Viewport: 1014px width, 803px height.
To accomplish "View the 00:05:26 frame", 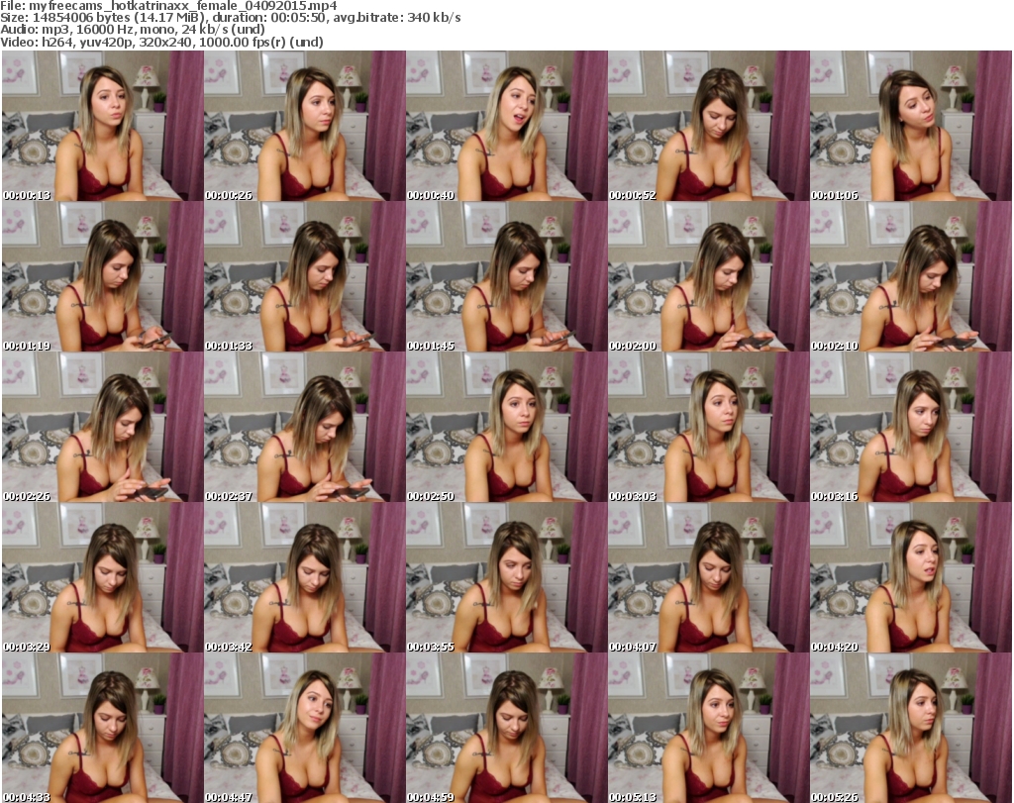I will (911, 728).
